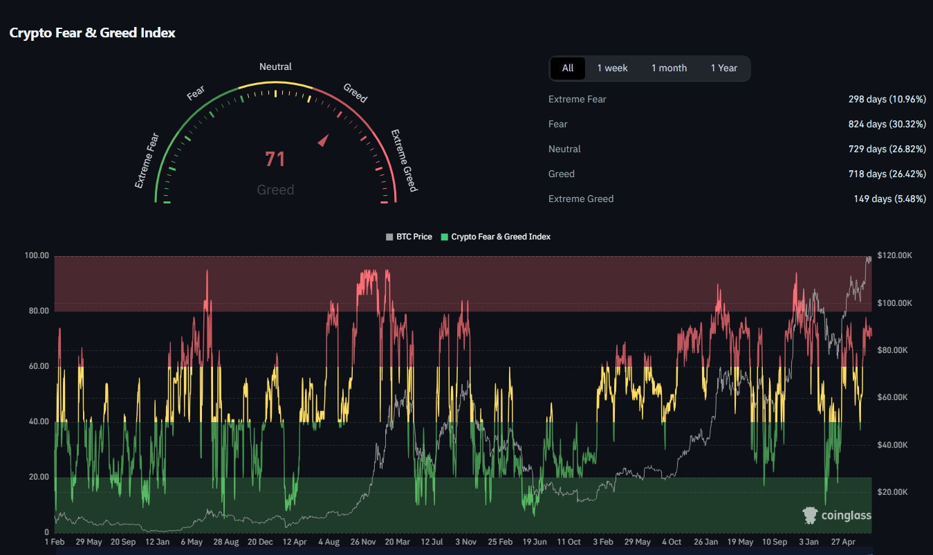Viewport: 933px width, 555px height.
Task: Click the 718 days (26.42%) value
Action: click(887, 174)
